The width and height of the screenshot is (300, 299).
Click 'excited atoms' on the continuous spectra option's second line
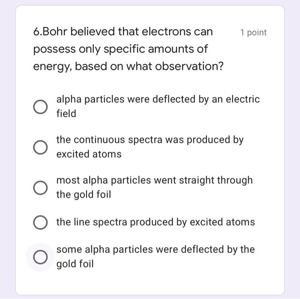coord(89,154)
